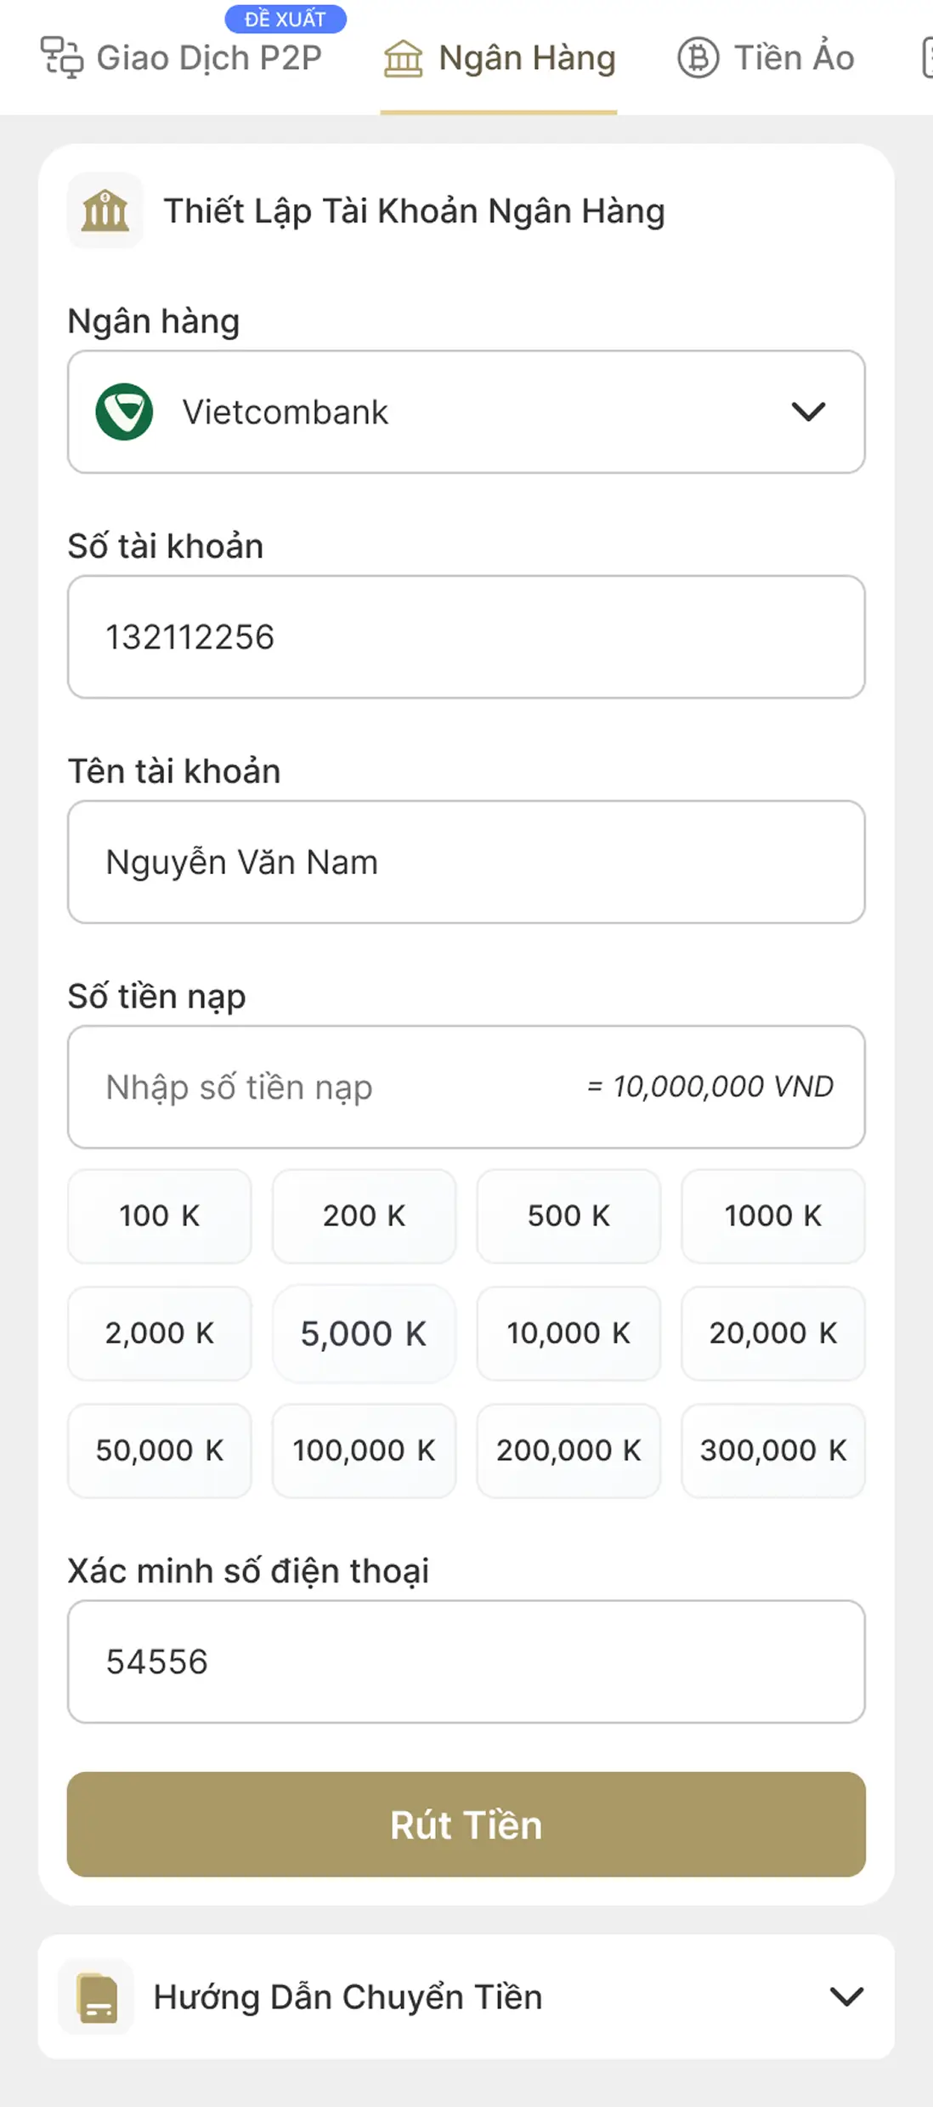
Task: Click the card icon beside Hướng Dẫn Chuyển Tiền
Action: click(x=97, y=1997)
